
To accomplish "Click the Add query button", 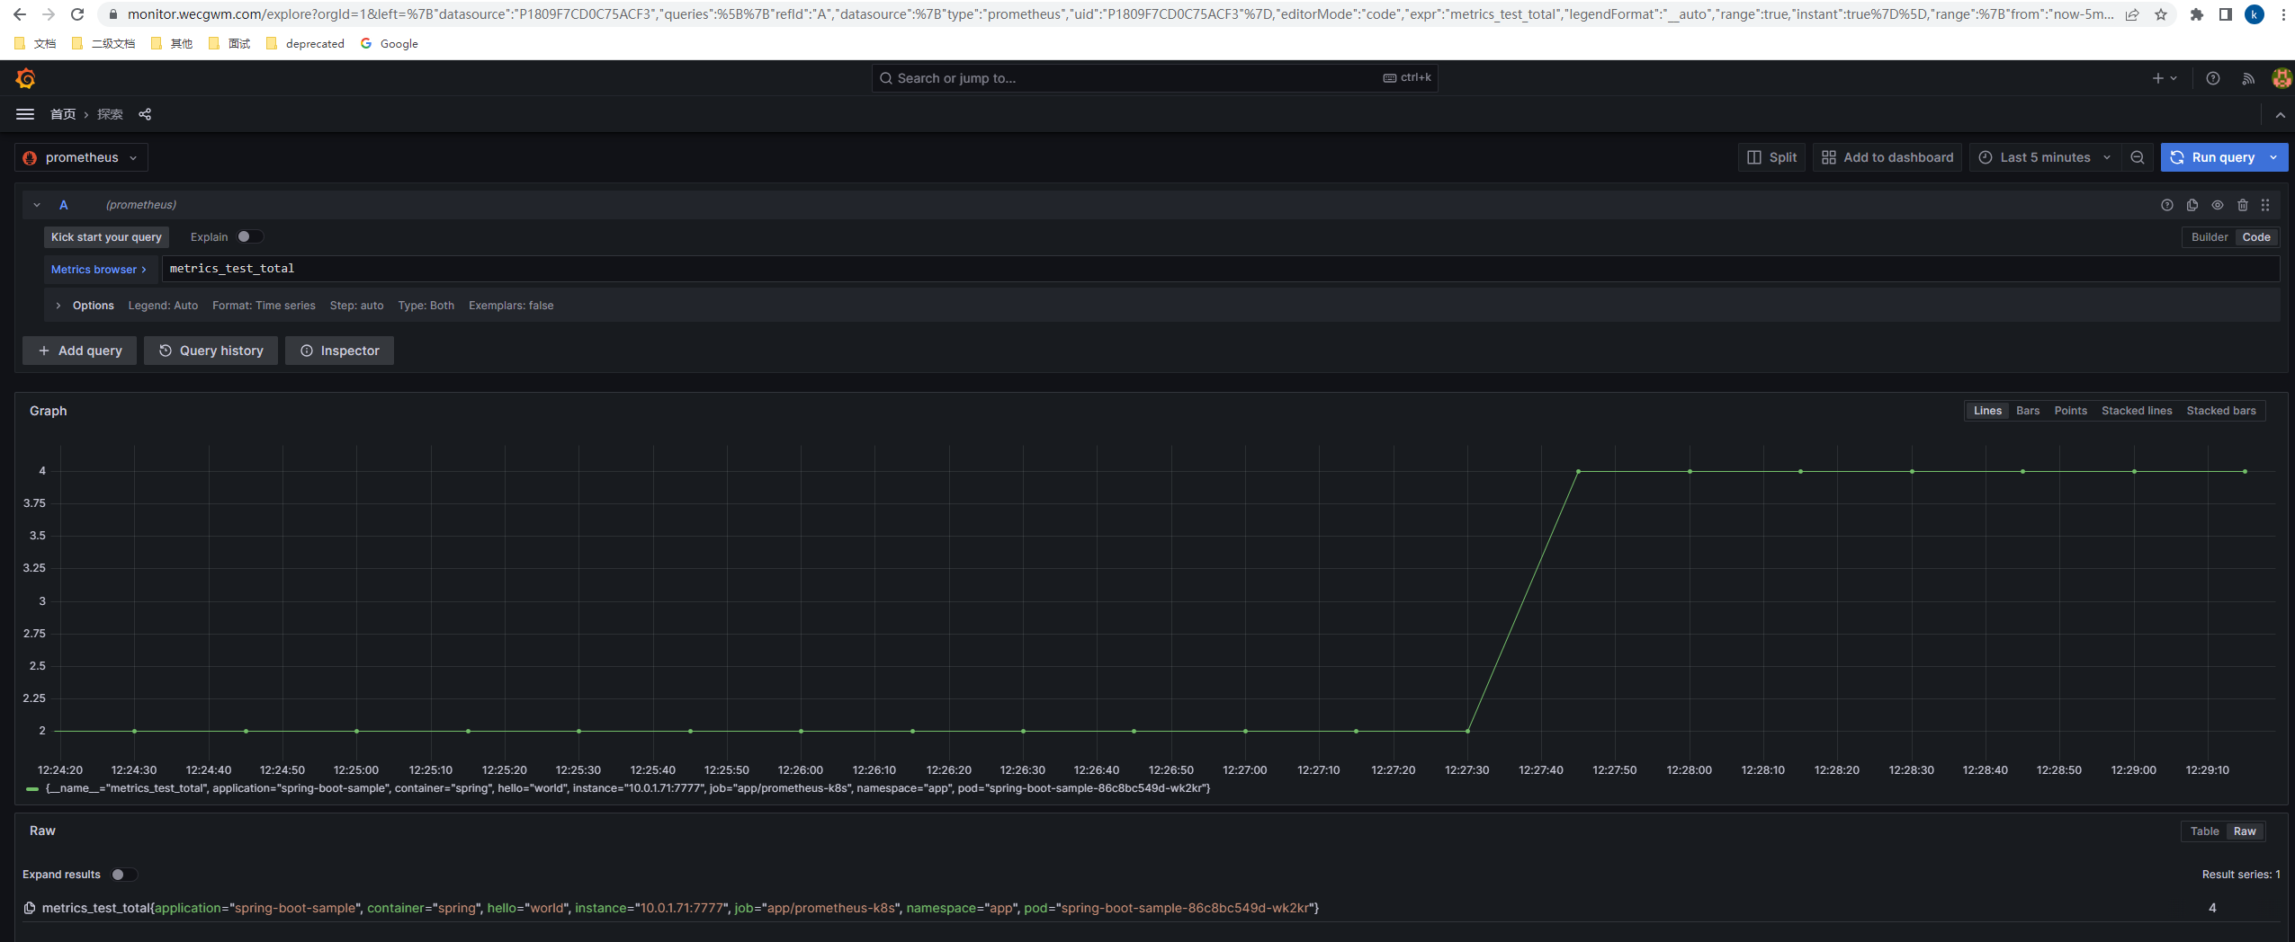I will point(79,351).
